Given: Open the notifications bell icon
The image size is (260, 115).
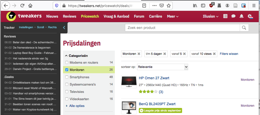Looking at the screenshot, I should pos(242,16).
